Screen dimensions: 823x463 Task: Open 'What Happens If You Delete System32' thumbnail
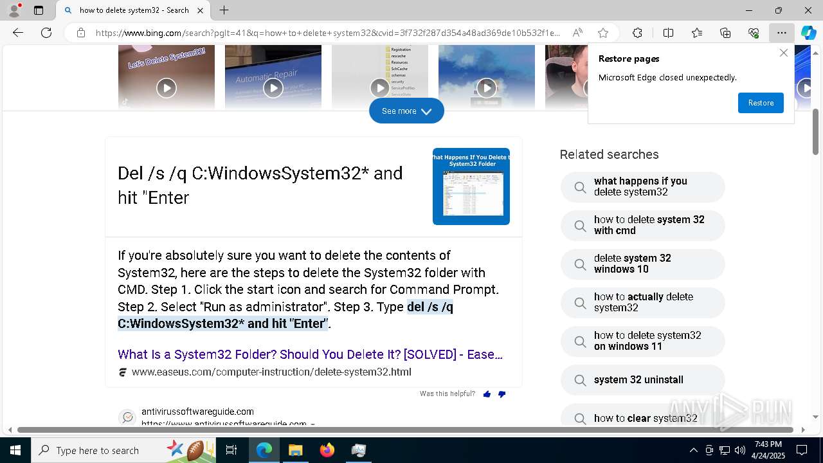pos(471,186)
